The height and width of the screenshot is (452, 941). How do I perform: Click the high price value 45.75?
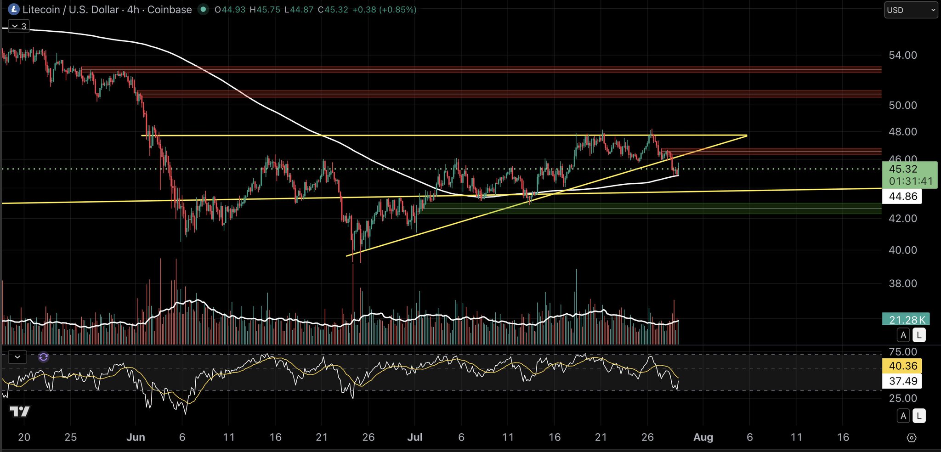click(268, 10)
